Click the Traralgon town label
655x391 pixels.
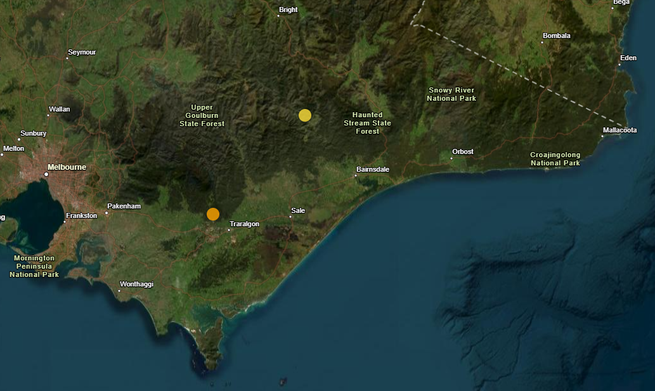tap(244, 224)
